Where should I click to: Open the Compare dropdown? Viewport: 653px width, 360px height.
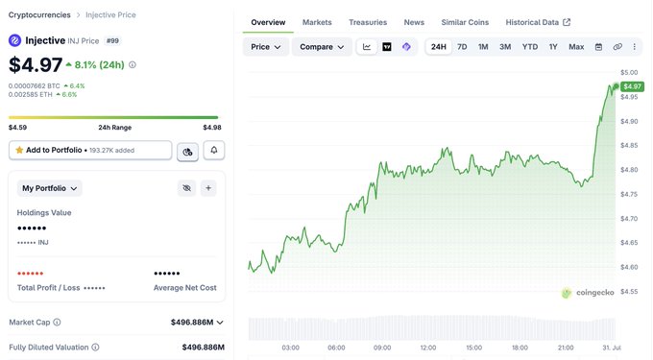point(322,47)
